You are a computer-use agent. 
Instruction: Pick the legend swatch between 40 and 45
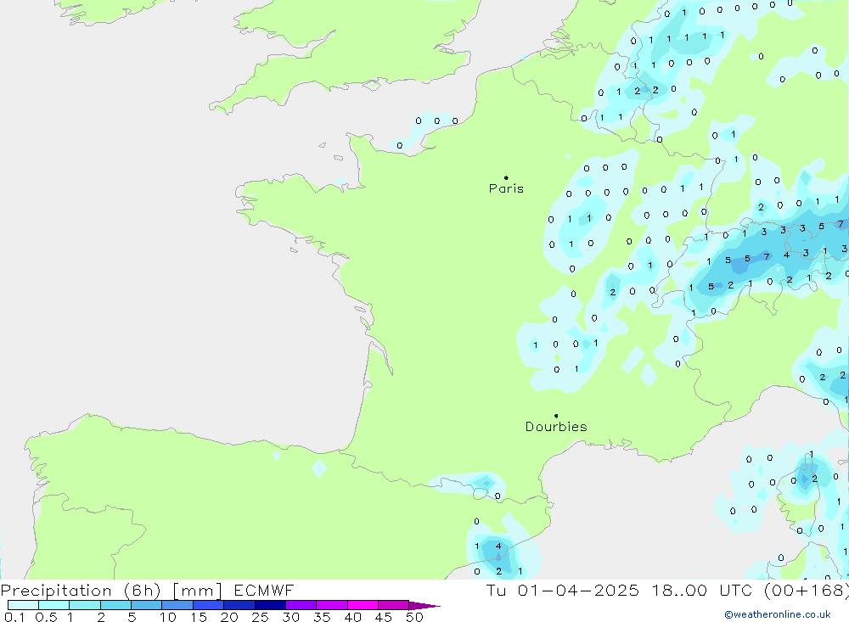363,605
